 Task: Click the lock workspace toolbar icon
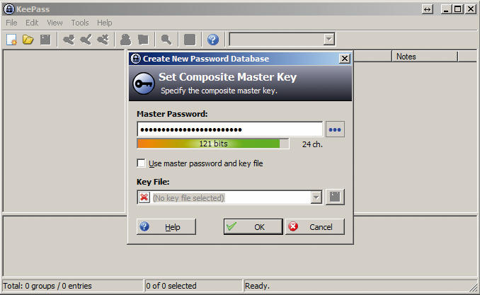pos(190,40)
